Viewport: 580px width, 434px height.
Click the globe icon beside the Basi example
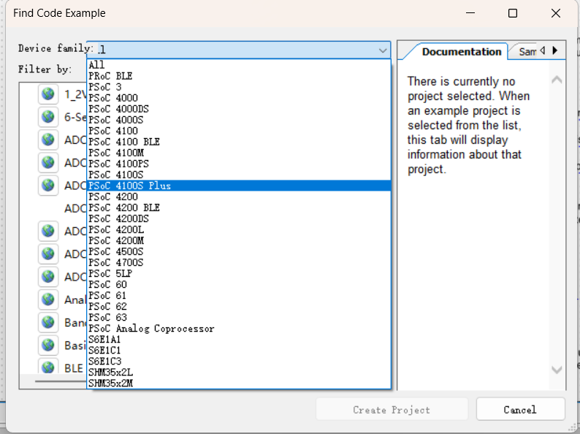[48, 344]
